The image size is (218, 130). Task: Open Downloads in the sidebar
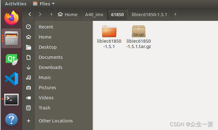click(x=50, y=67)
